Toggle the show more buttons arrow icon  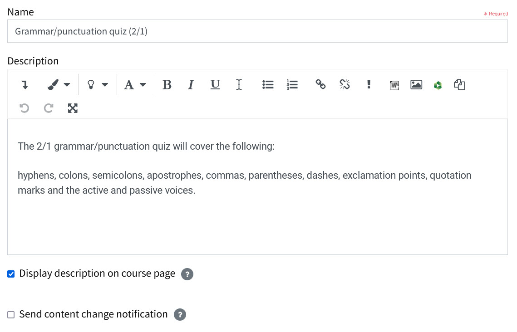coord(25,85)
